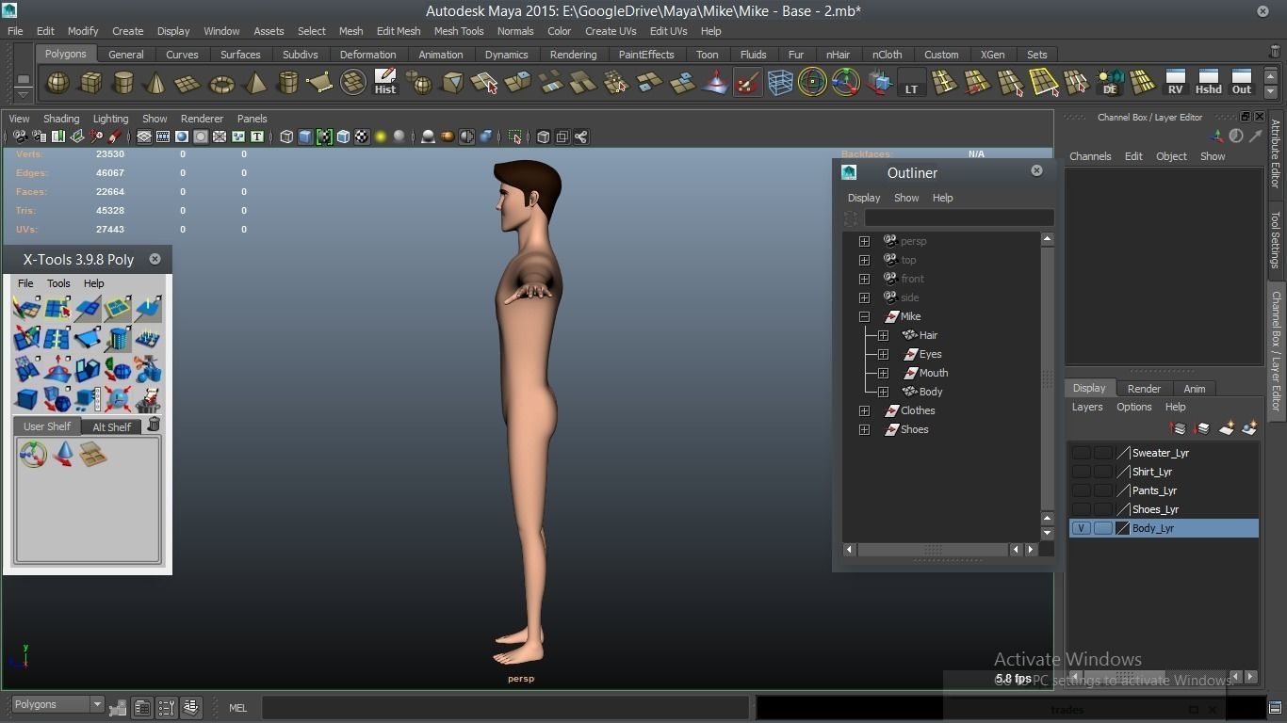
Task: Create a polygon torus from the shelf
Action: (x=221, y=83)
